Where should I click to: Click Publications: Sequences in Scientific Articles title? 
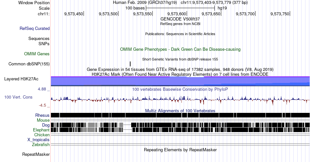point(180,34)
